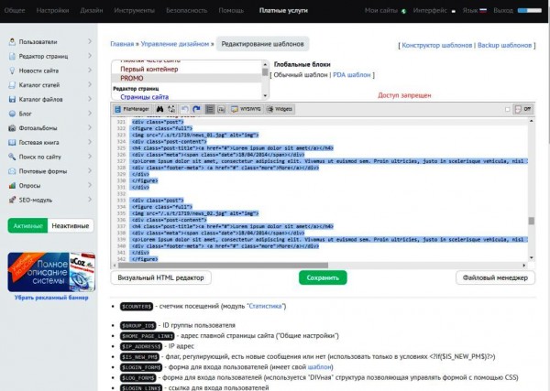The height and width of the screenshot is (391, 550).
Task: Click Убрать рекламный баннер link
Action: click(x=51, y=298)
